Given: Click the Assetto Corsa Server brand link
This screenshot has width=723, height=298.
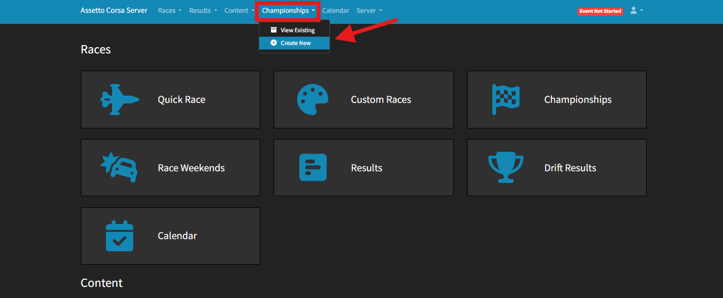Looking at the screenshot, I should point(114,11).
